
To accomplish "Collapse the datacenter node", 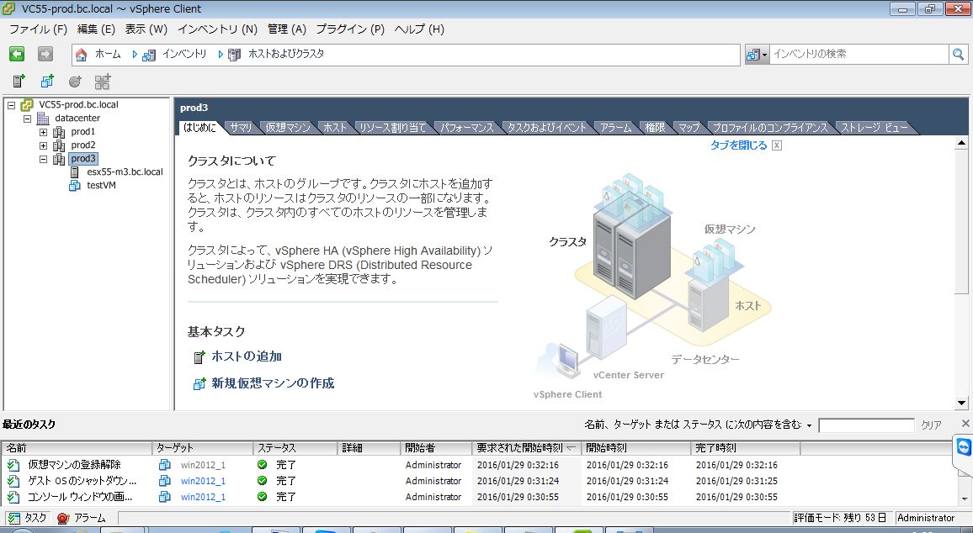I will (x=27, y=119).
